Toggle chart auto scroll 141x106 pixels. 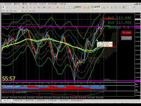pos(128,7)
